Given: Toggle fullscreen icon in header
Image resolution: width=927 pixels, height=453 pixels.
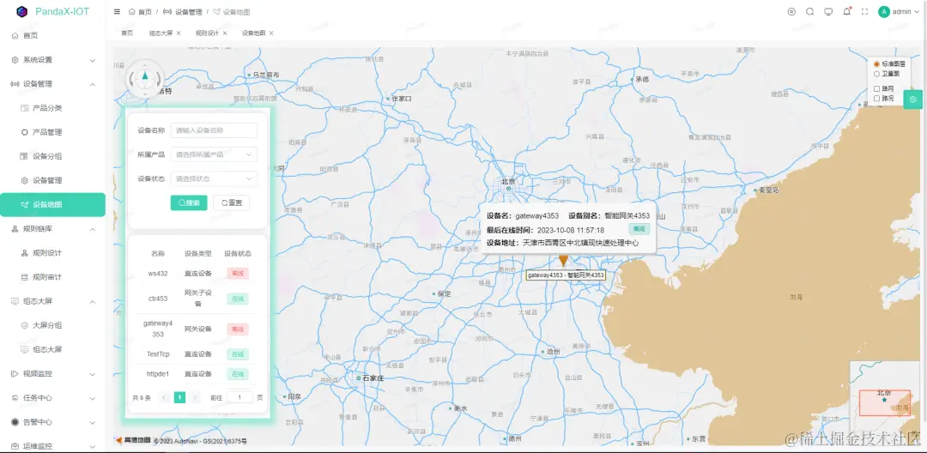Looking at the screenshot, I should [864, 12].
